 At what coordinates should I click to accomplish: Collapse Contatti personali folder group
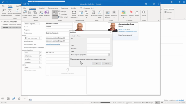[x=2, y=22]
